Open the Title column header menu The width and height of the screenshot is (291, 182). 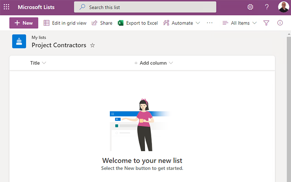click(x=38, y=63)
